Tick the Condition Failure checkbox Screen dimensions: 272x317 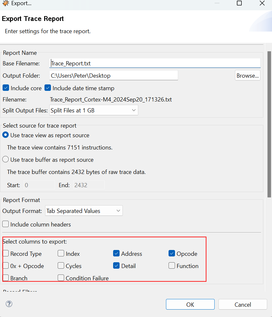(x=61, y=278)
